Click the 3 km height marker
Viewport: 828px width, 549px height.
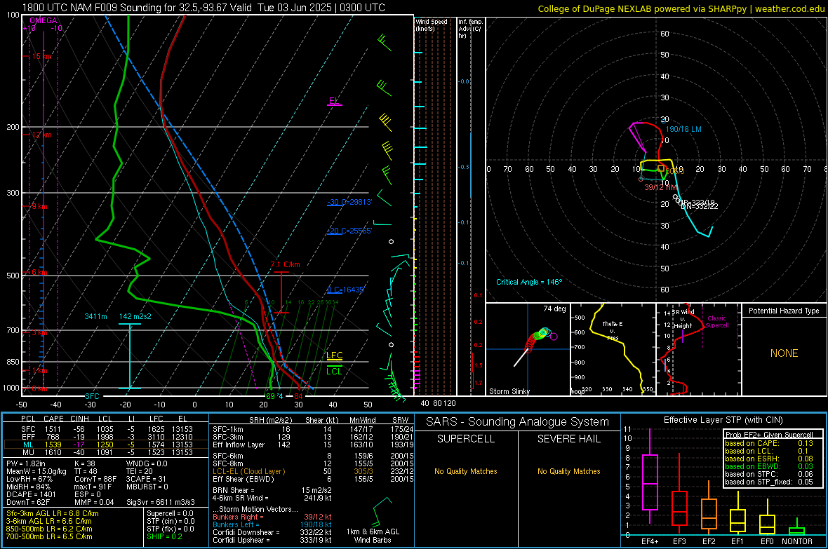click(39, 333)
